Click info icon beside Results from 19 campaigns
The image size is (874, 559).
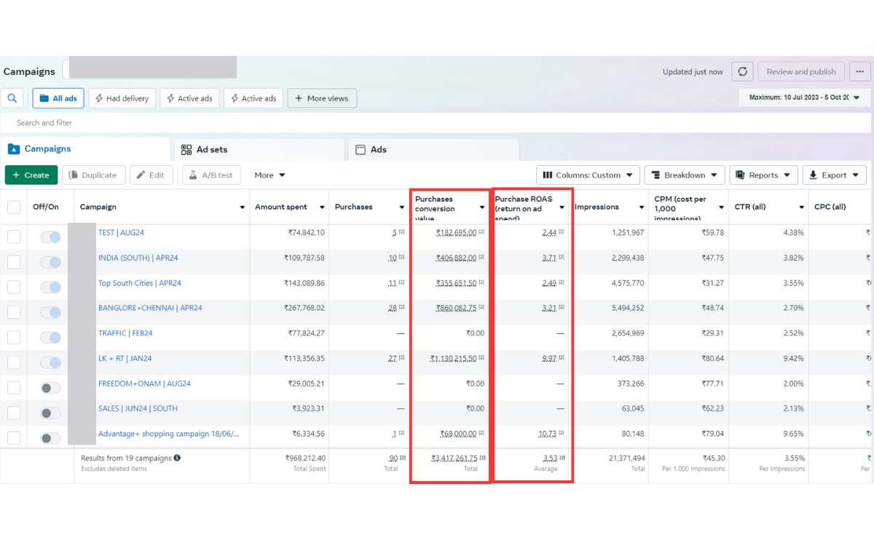(177, 458)
